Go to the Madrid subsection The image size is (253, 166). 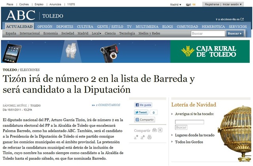pyautogui.click(x=83, y=33)
